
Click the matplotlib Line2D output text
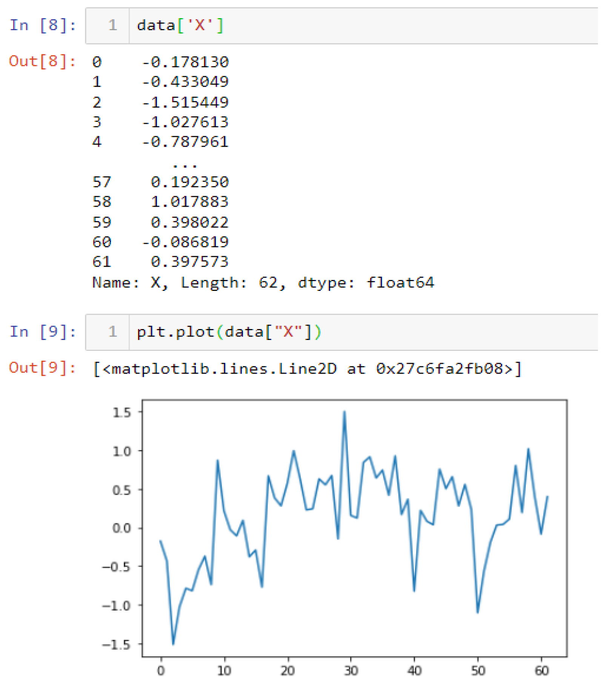[x=307, y=369]
